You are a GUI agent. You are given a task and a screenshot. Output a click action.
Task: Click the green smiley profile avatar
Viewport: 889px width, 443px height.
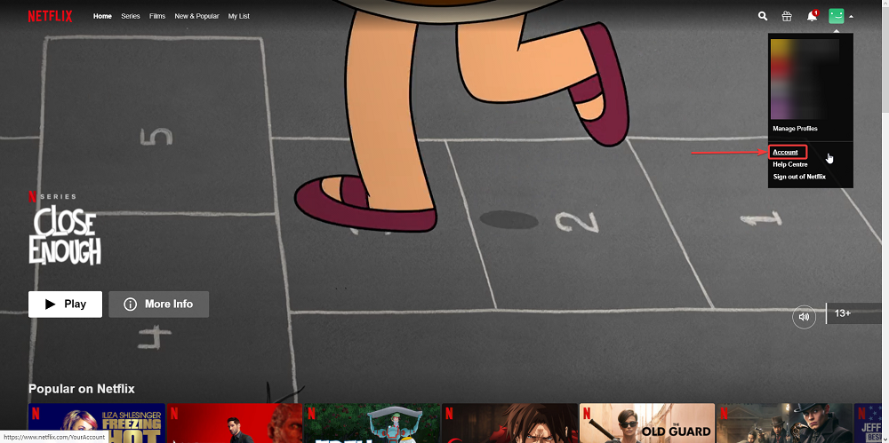tap(837, 16)
